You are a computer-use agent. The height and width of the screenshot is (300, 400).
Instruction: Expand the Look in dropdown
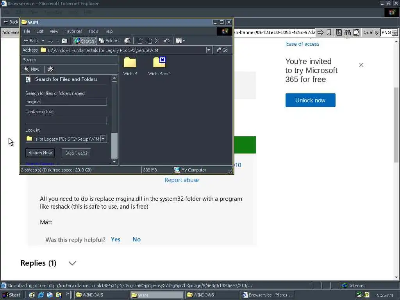pos(103,139)
